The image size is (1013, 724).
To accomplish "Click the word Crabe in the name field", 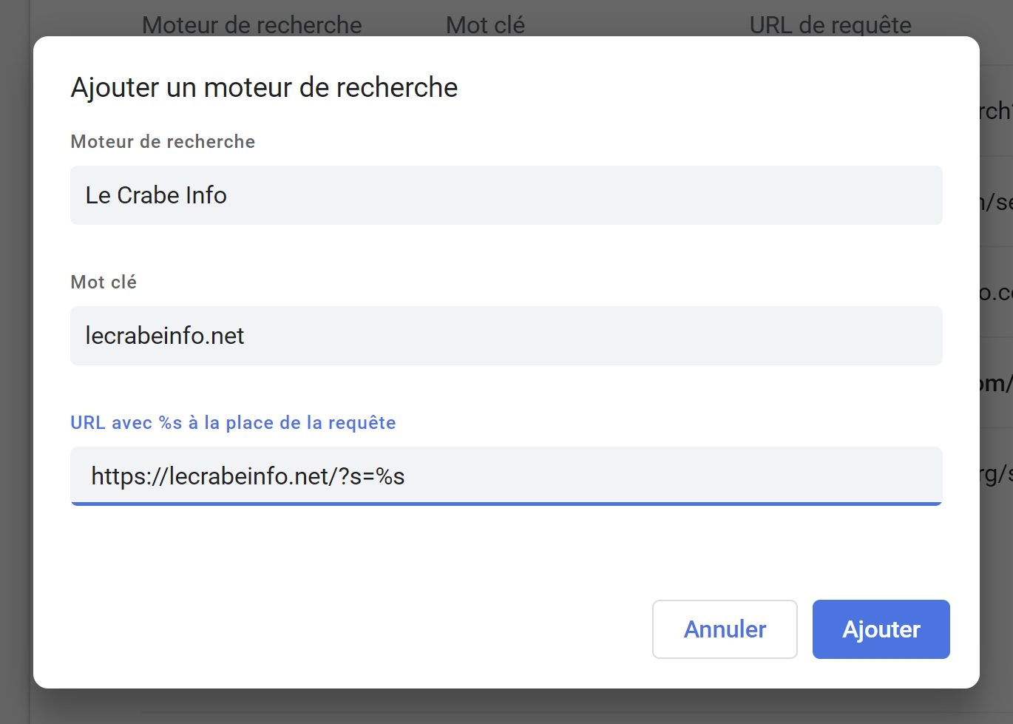I will point(149,195).
